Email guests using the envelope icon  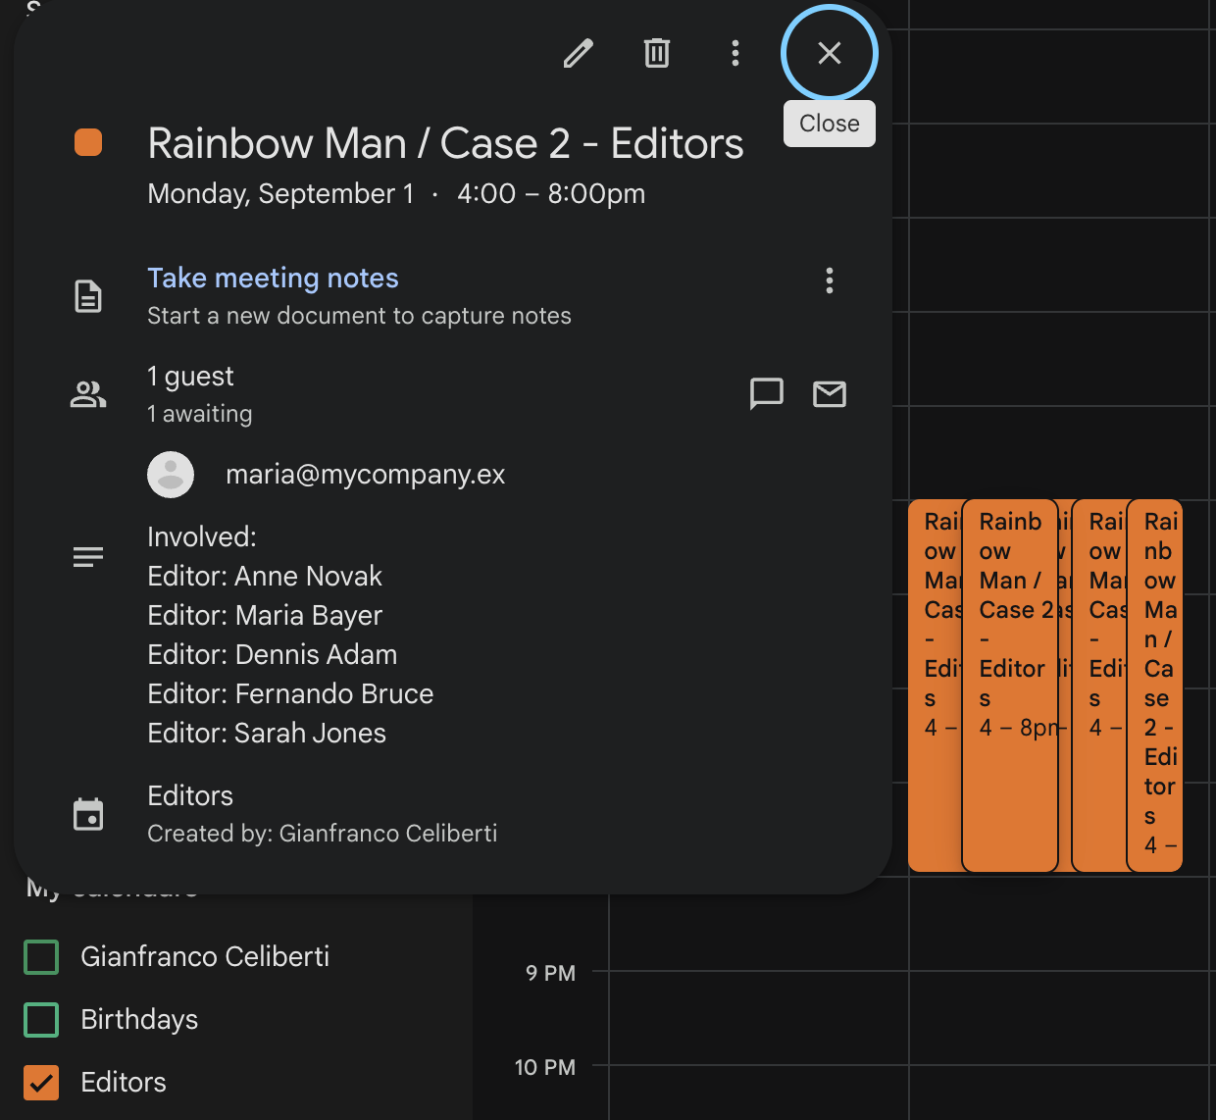click(830, 394)
